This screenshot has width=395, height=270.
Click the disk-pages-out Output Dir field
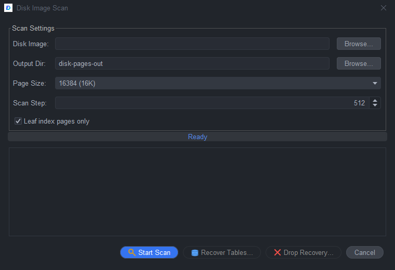[192, 63]
